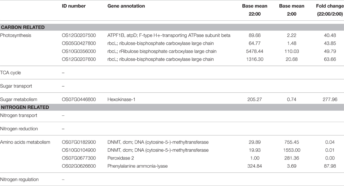Click the Nitrogen regulation row label
The width and height of the screenshot is (344, 186).
tap(19, 180)
